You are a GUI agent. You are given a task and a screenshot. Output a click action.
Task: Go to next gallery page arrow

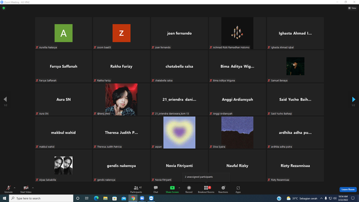pos(353,99)
